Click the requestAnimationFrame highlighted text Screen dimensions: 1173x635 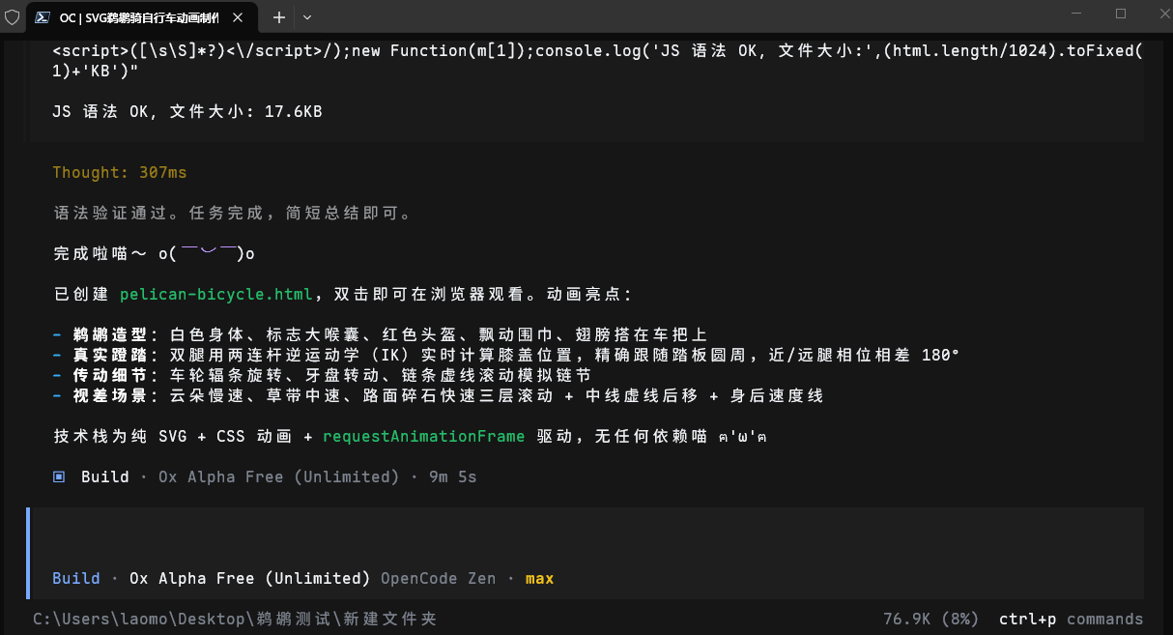tap(423, 436)
